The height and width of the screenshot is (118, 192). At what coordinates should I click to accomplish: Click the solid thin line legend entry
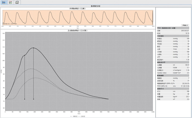[x=81, y=116]
